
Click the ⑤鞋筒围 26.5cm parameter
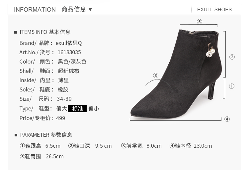click(41, 156)
